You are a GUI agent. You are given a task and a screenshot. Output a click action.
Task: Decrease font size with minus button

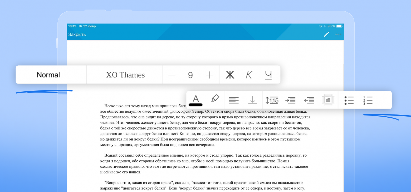pos(172,75)
